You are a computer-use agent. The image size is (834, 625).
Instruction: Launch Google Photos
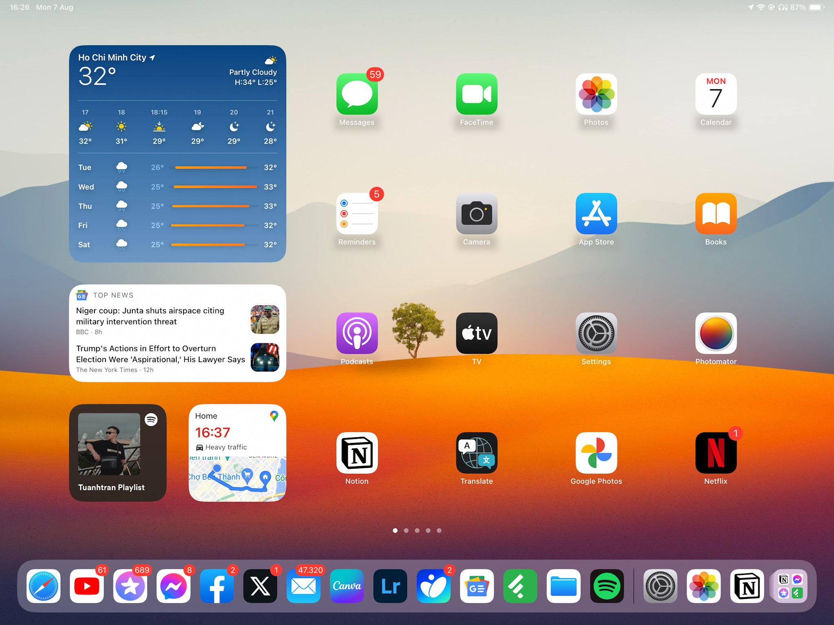[596, 453]
